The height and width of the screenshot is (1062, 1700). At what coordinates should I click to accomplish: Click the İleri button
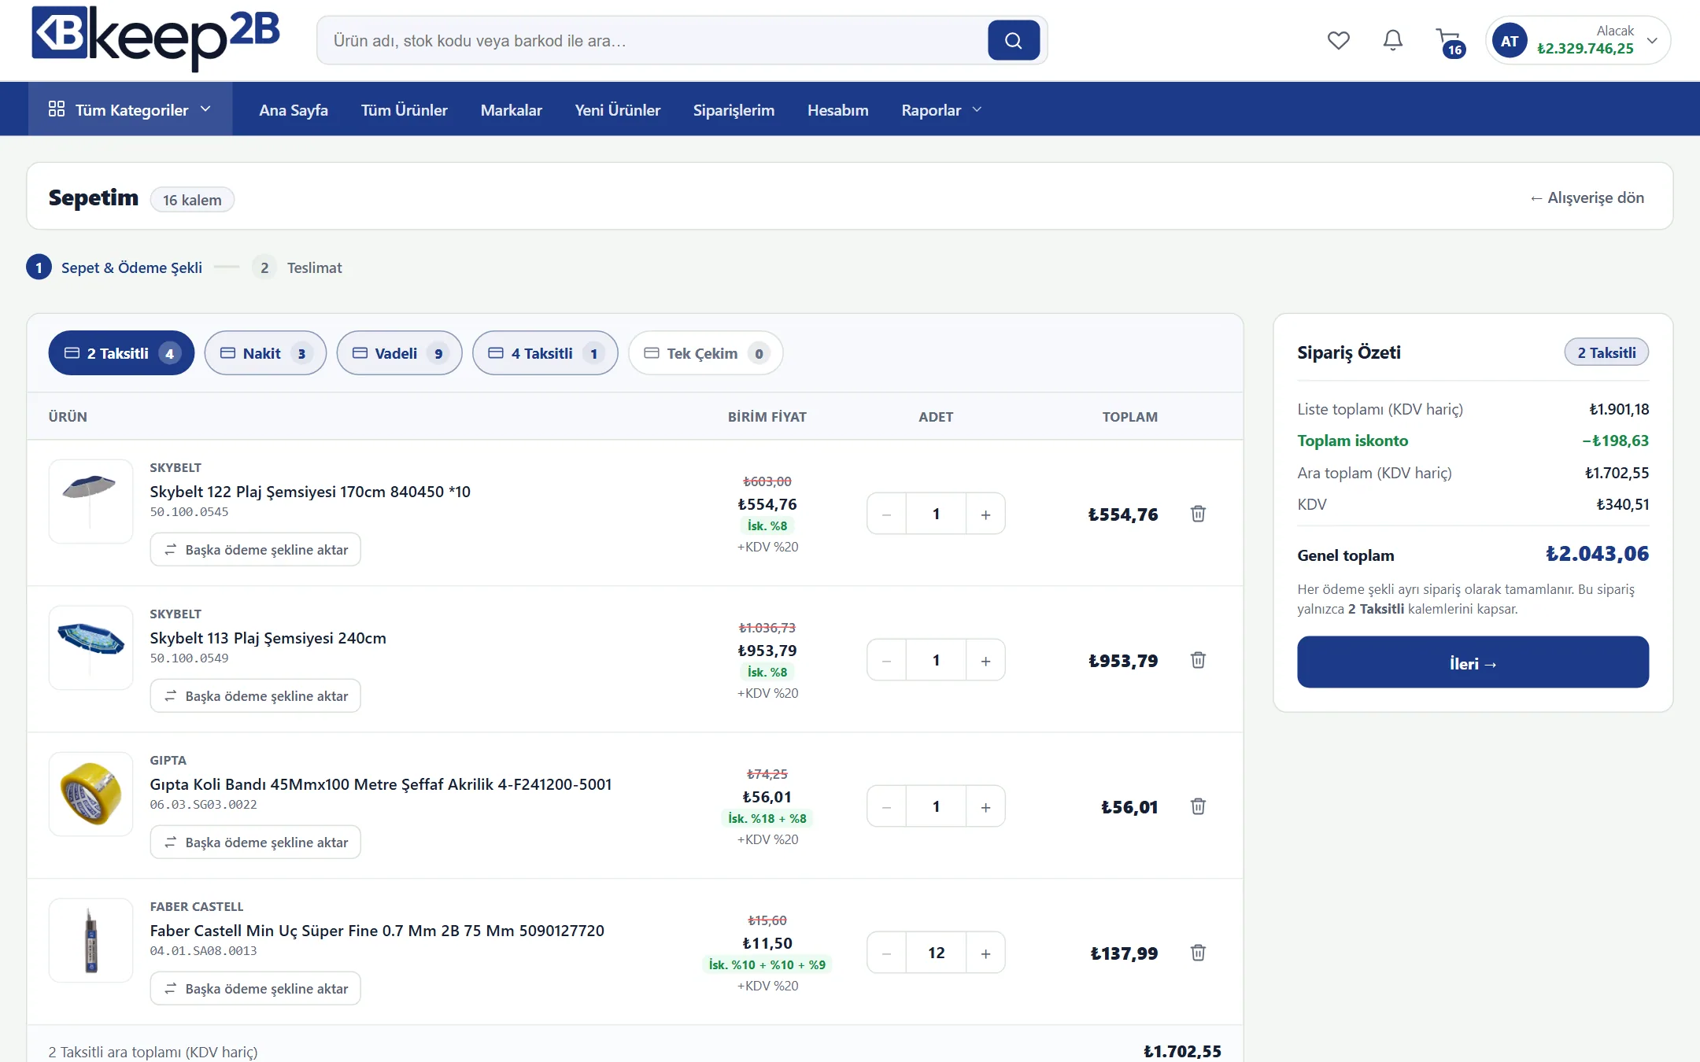click(1473, 662)
